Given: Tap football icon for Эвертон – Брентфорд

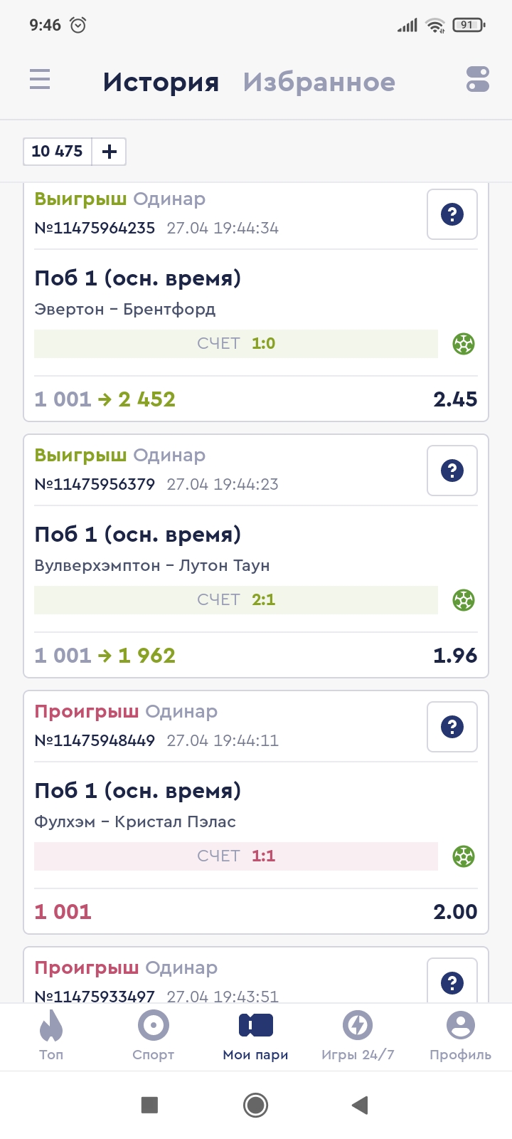Looking at the screenshot, I should 464,344.
